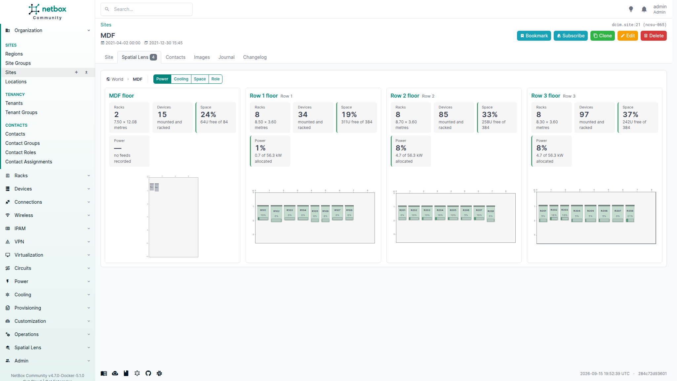The height and width of the screenshot is (381, 677).
Task: Switch overlay to Role
Action: tap(216, 79)
